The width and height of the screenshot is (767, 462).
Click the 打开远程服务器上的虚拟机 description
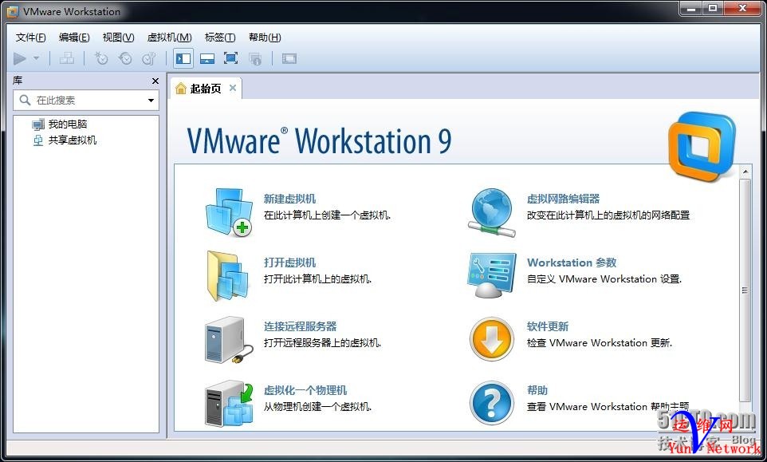[322, 342]
